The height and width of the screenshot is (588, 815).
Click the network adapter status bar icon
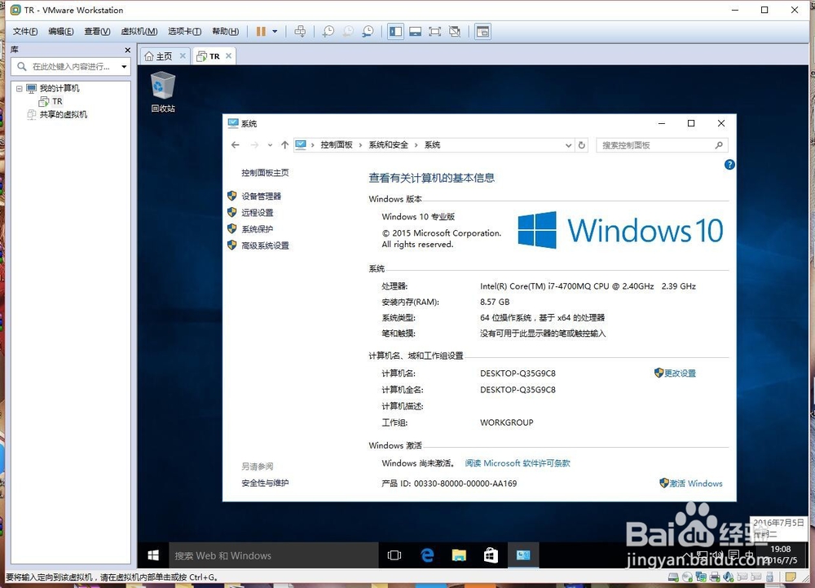click(701, 577)
